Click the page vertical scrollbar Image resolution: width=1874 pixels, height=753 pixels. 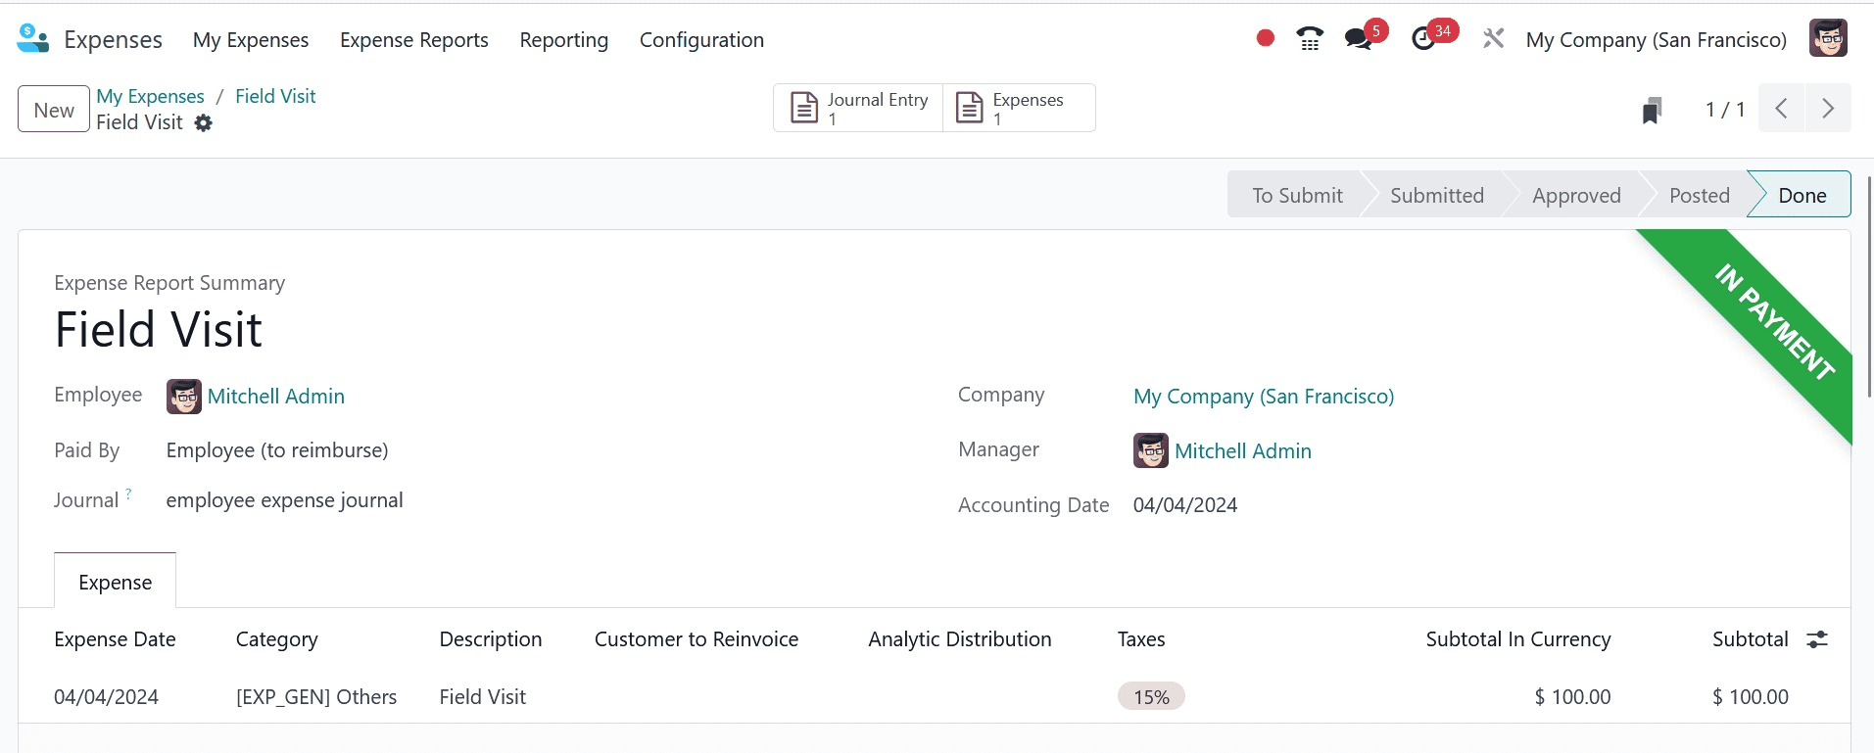click(1869, 287)
